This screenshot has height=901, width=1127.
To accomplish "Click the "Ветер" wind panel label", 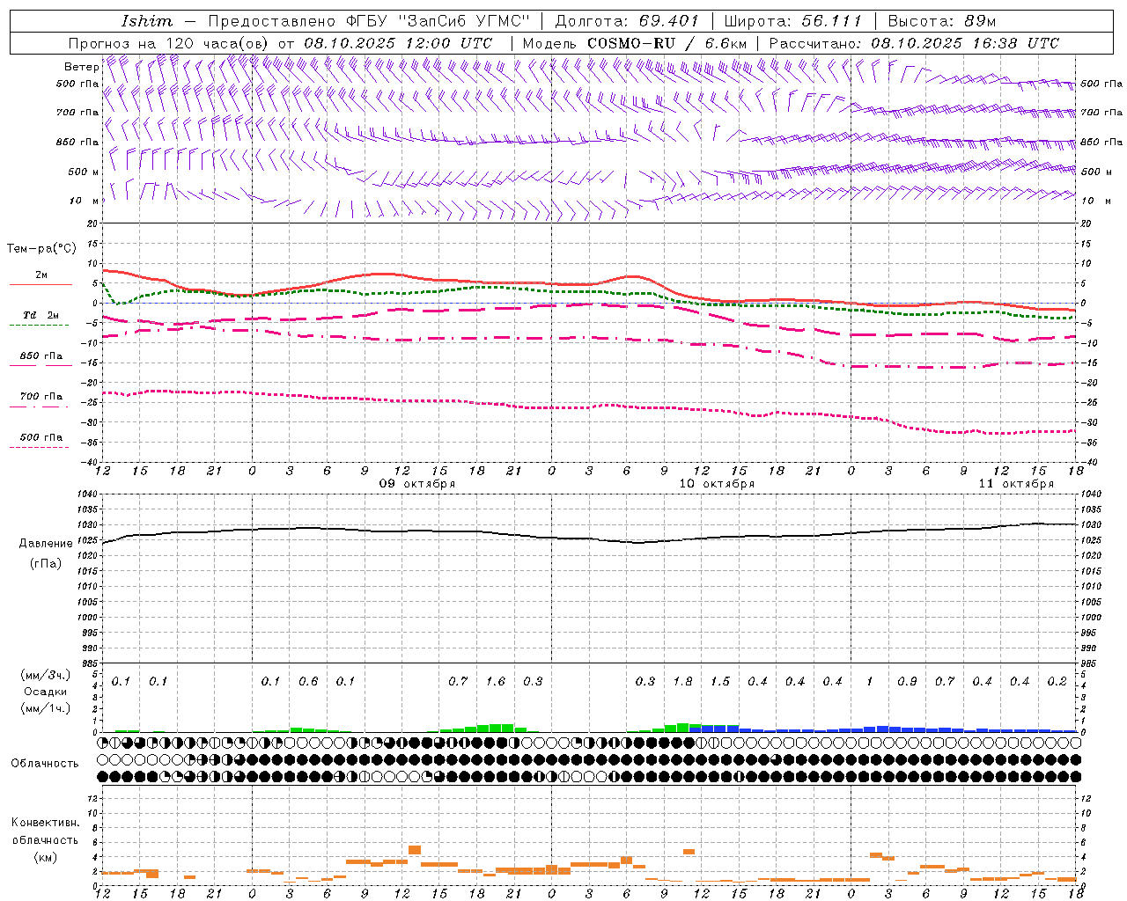I will point(81,67).
